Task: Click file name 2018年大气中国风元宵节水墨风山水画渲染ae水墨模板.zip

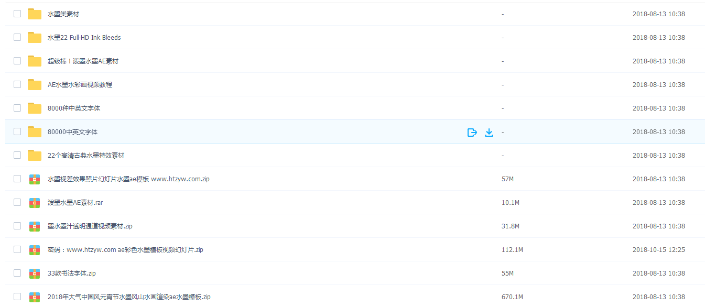Action: tap(129, 297)
